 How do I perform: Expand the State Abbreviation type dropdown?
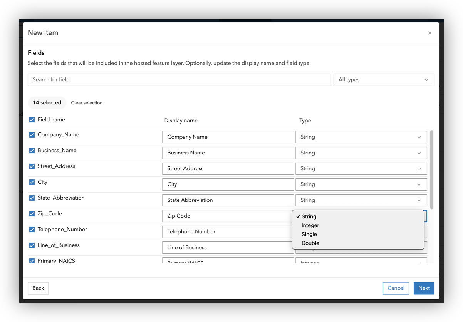coord(361,200)
